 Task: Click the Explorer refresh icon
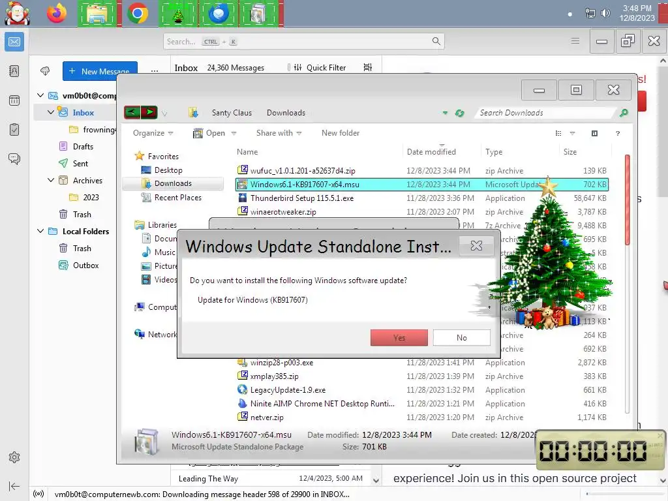[460, 113]
